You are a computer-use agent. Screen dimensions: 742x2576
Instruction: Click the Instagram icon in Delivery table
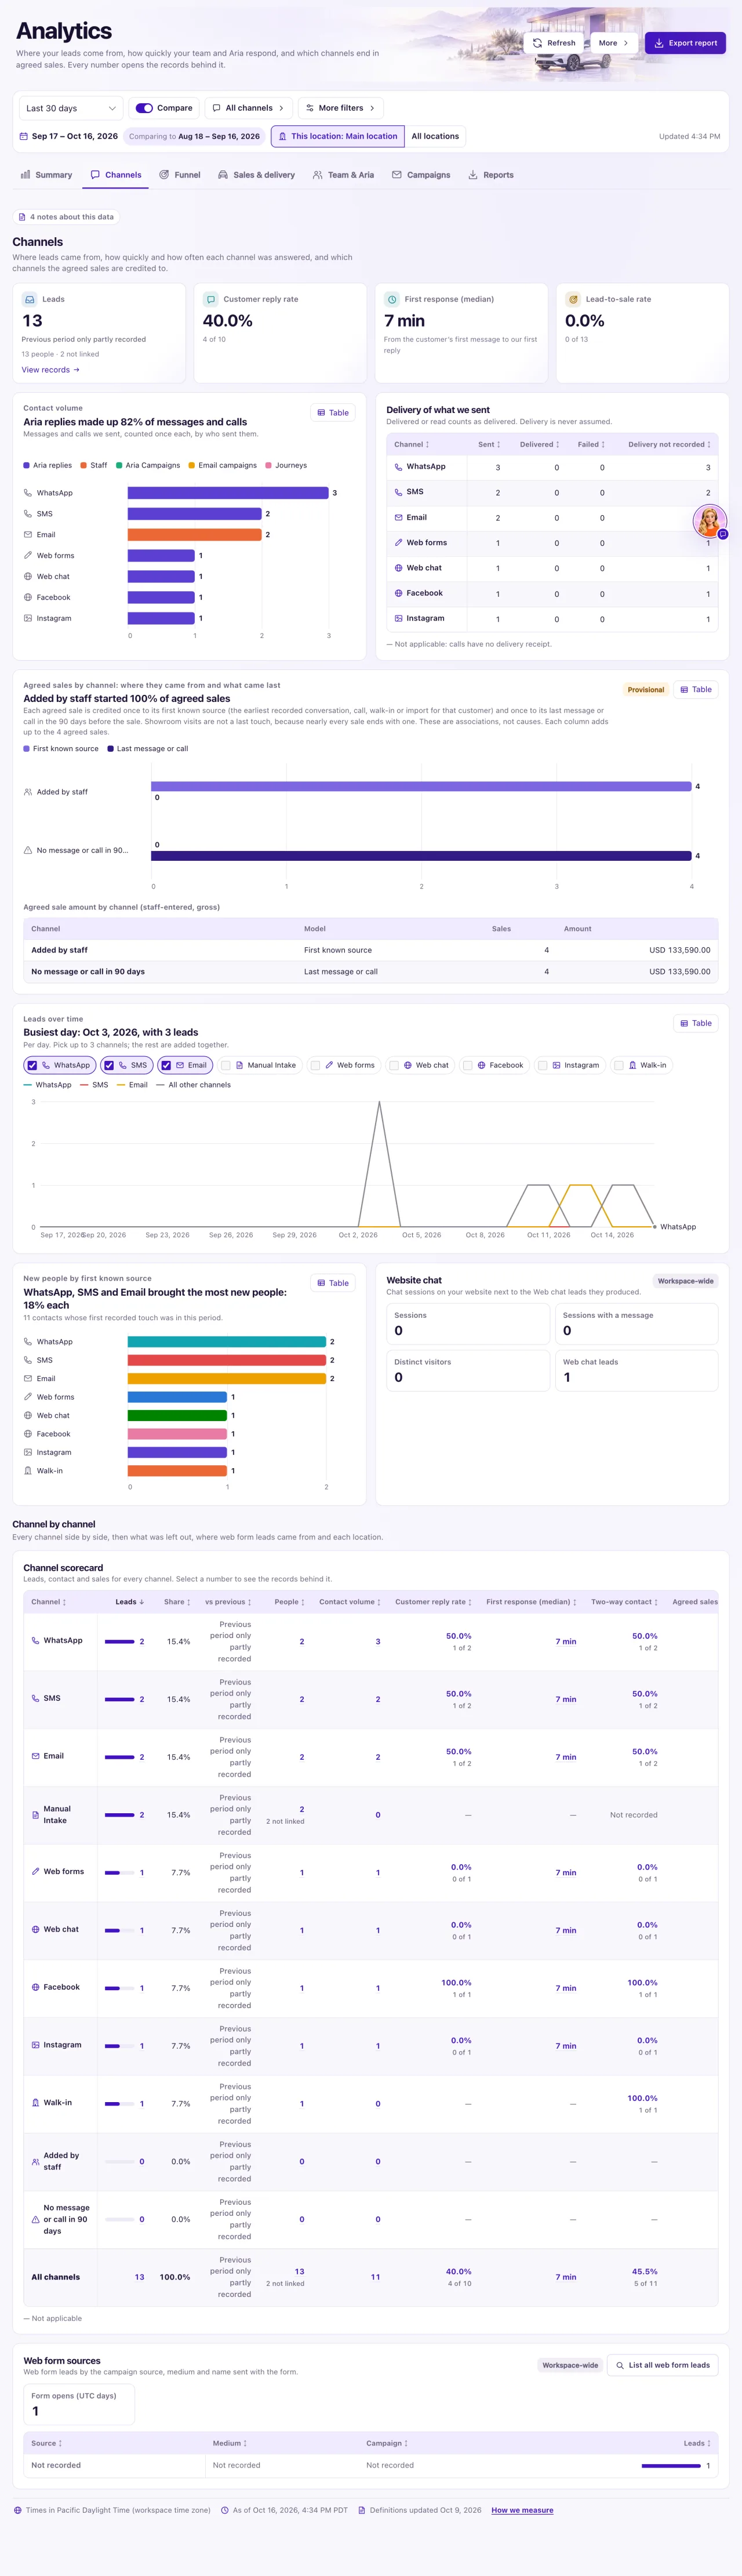[399, 618]
